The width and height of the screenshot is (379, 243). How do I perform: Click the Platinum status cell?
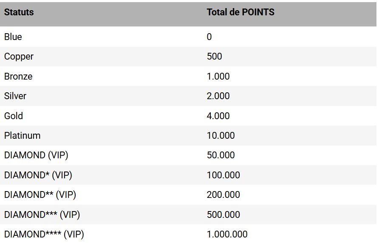coord(23,136)
